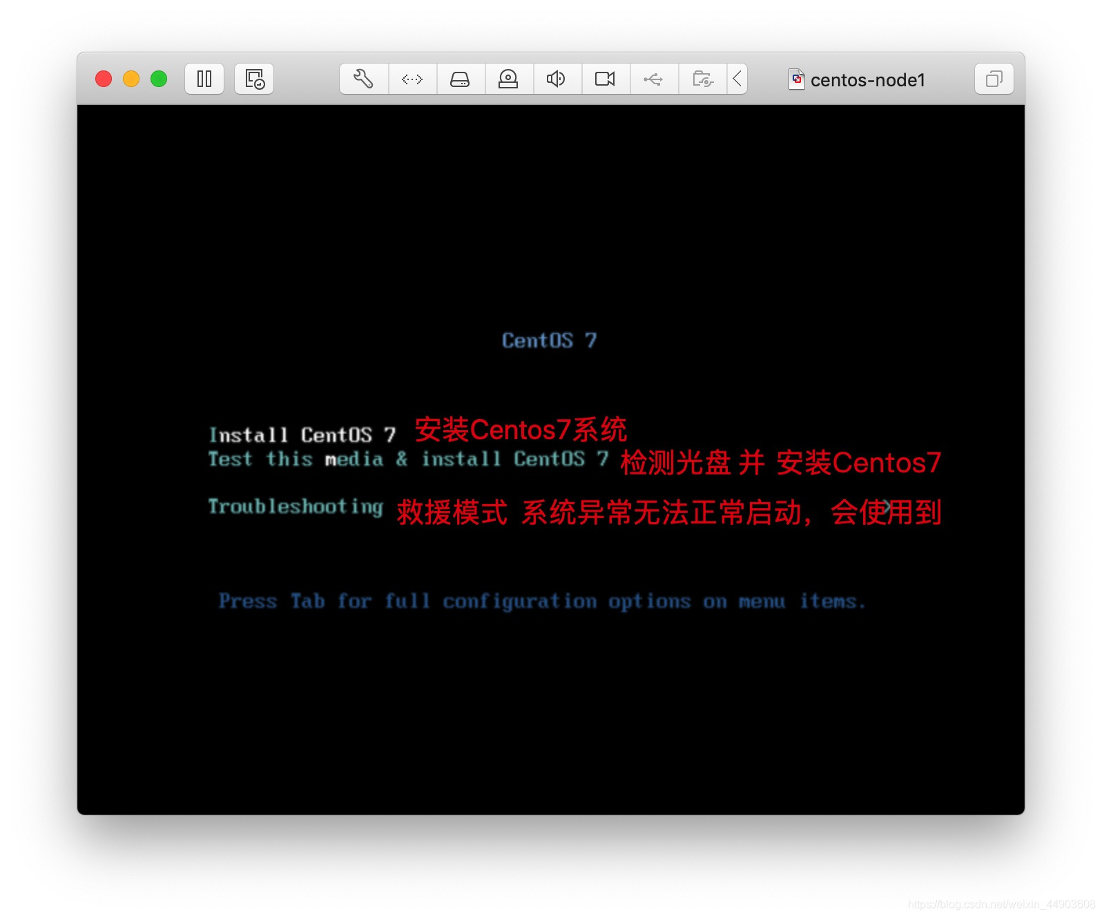Click the centos-node1 window title
This screenshot has width=1102, height=917.
(x=867, y=80)
